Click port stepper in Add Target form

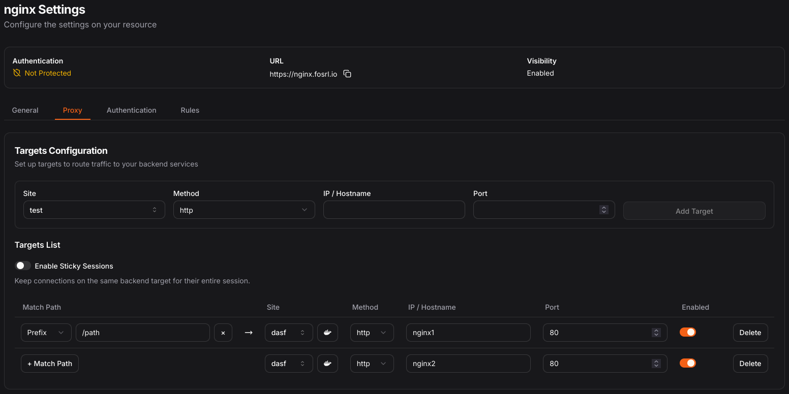pos(603,210)
